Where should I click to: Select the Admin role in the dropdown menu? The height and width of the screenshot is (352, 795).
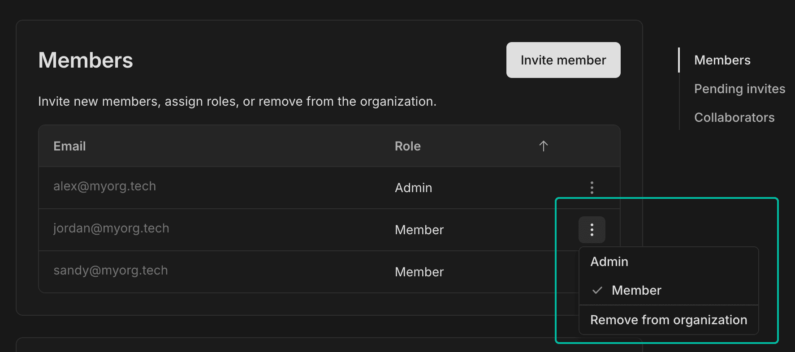pos(609,262)
